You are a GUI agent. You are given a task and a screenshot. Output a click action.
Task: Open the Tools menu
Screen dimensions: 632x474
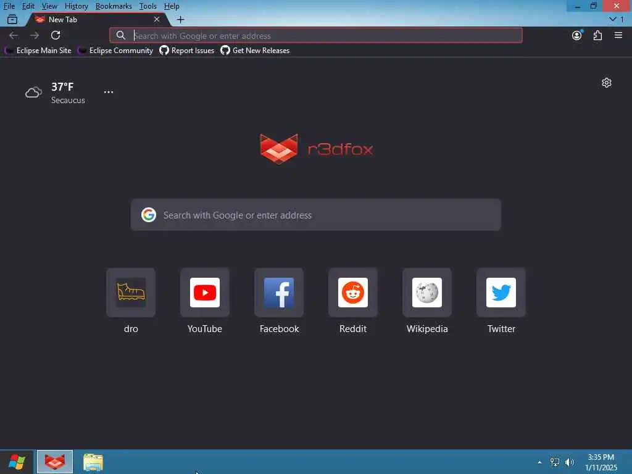coord(148,6)
